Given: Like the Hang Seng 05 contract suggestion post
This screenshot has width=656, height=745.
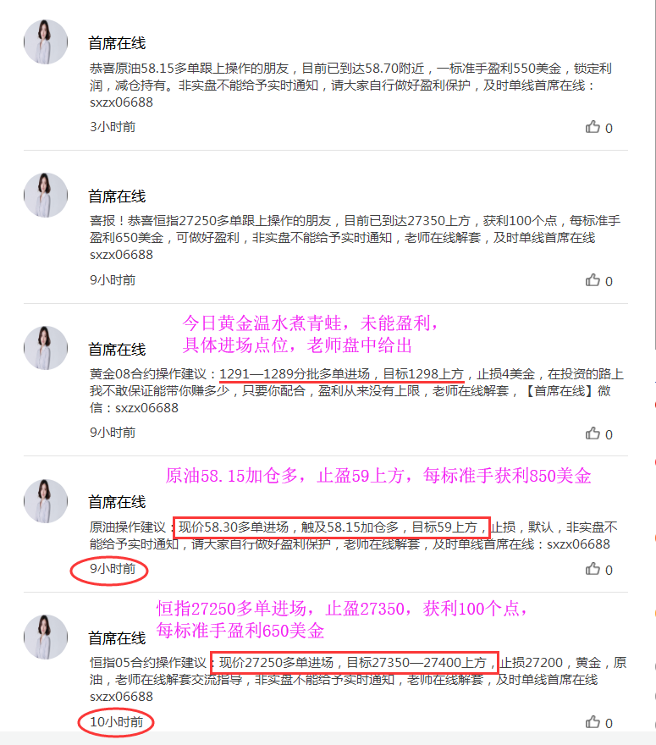Looking at the screenshot, I should tap(593, 722).
